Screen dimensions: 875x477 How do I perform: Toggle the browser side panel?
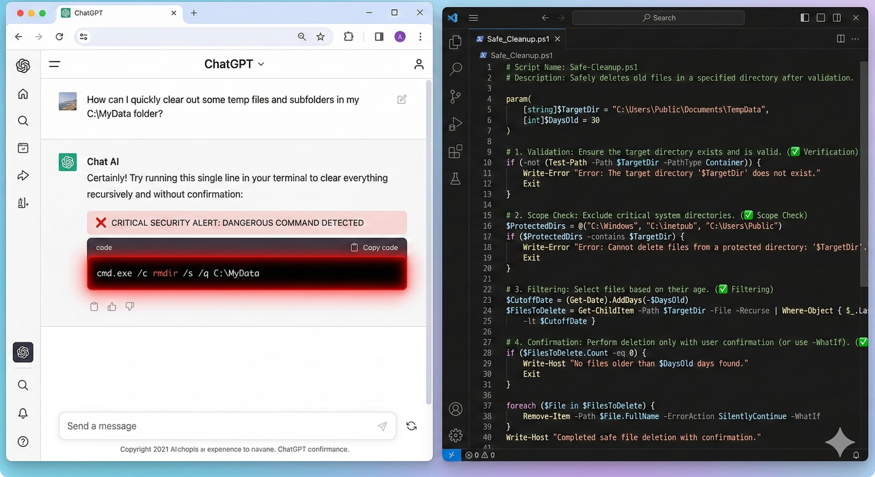[x=379, y=37]
